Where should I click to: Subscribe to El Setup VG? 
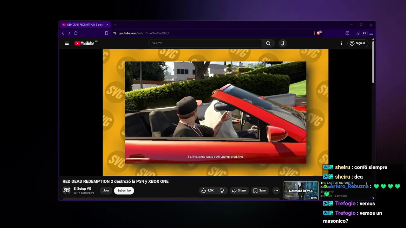click(x=124, y=191)
